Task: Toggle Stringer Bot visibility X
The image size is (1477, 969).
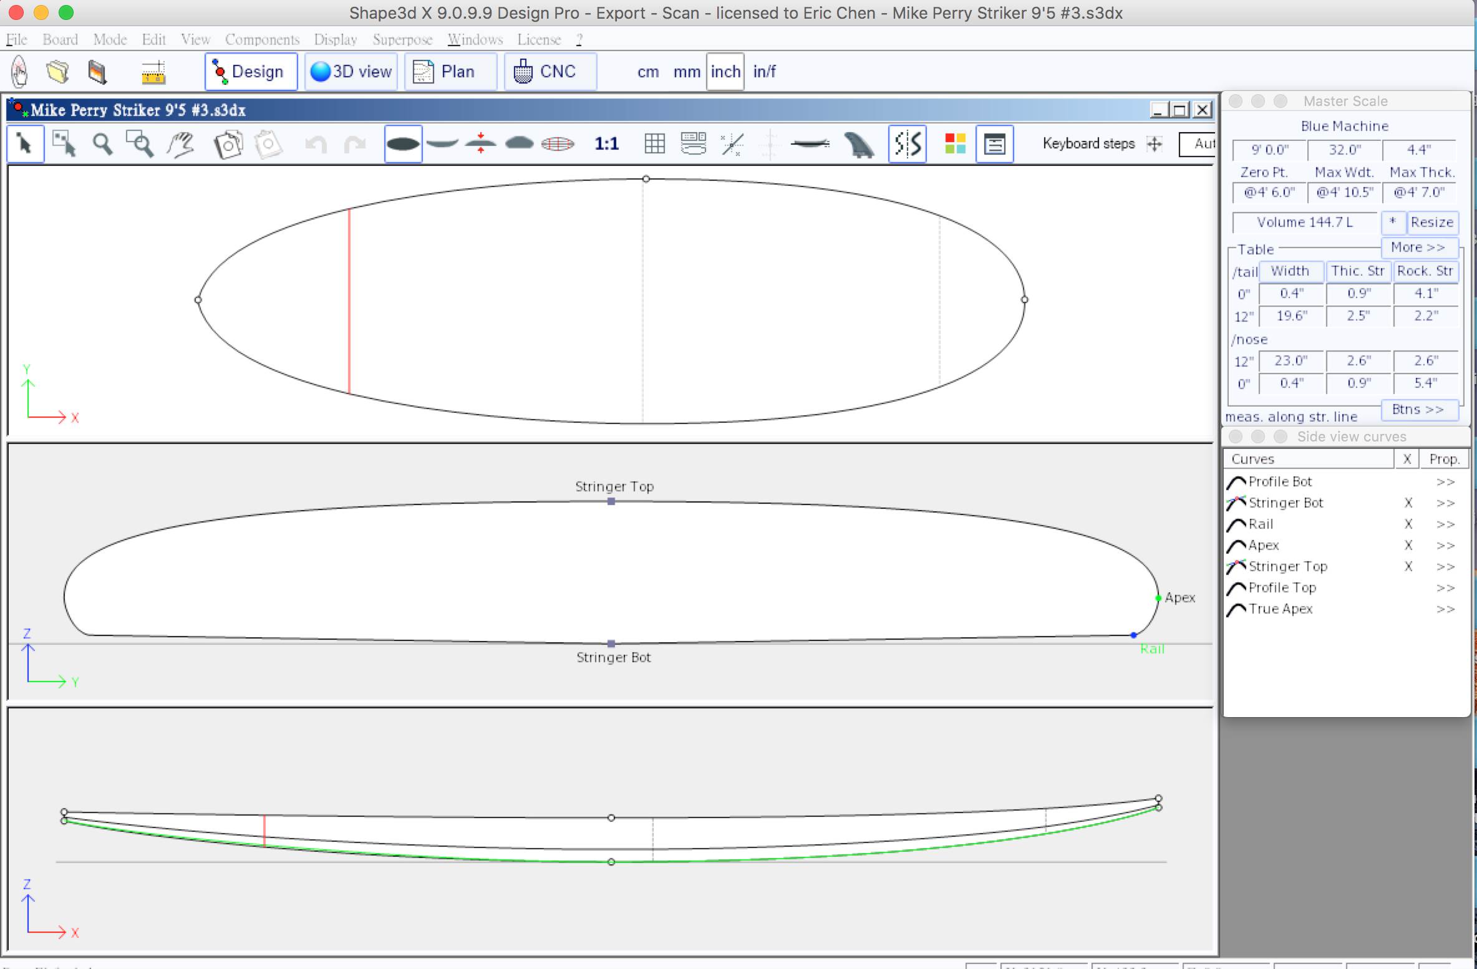Action: pos(1408,503)
